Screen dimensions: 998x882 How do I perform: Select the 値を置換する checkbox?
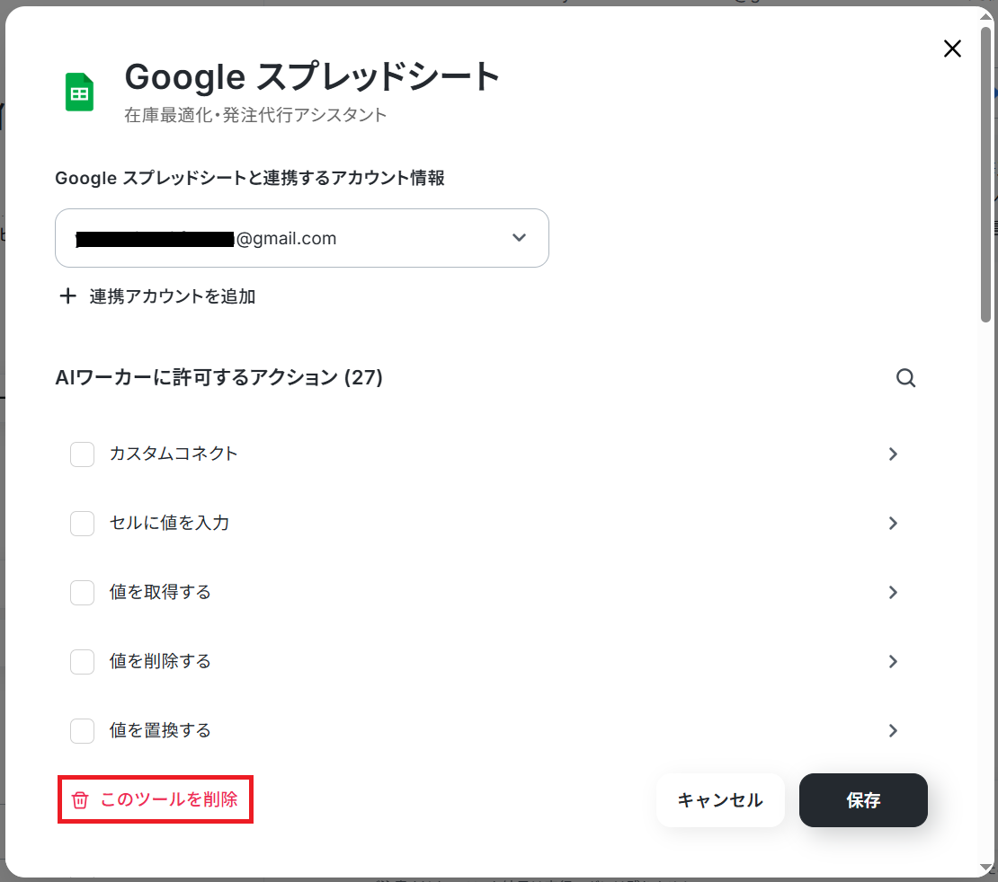pos(82,731)
